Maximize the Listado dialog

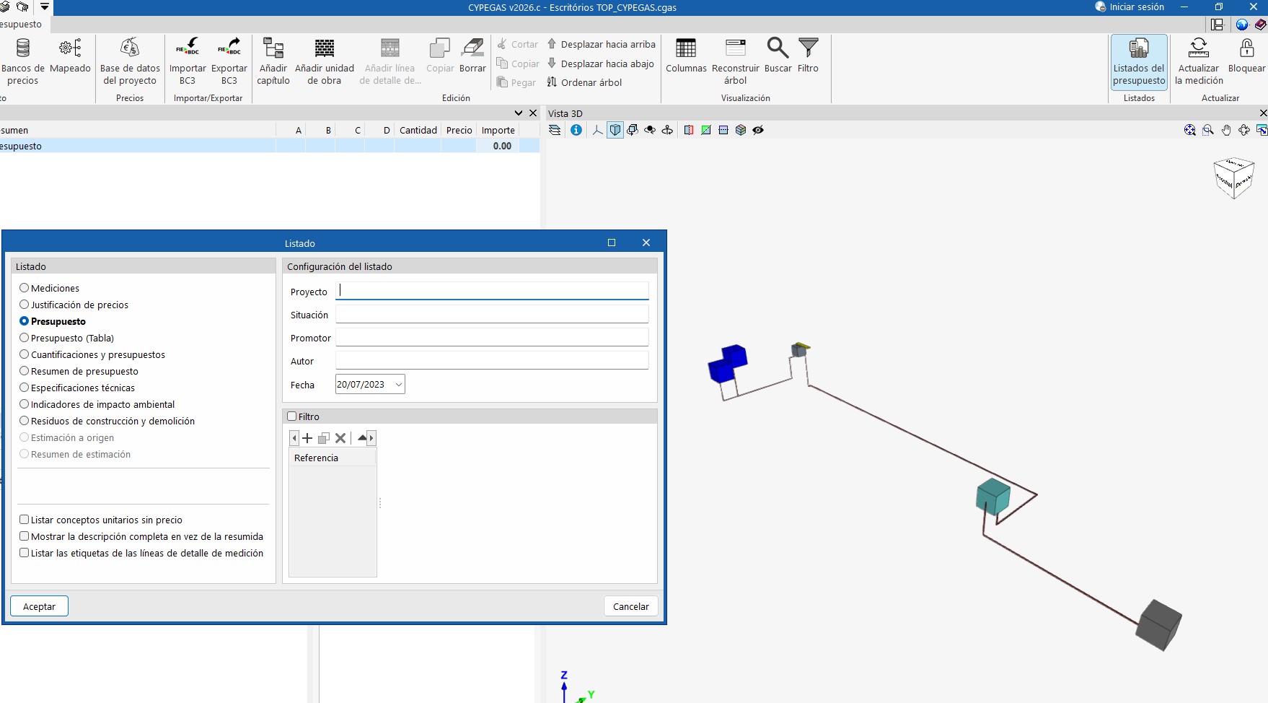612,243
